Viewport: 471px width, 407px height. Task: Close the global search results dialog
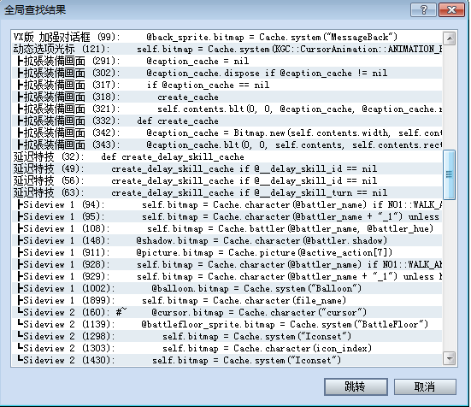[451, 10]
